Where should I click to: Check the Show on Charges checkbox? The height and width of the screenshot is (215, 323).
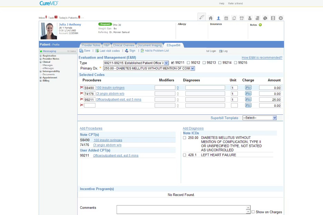253,212
